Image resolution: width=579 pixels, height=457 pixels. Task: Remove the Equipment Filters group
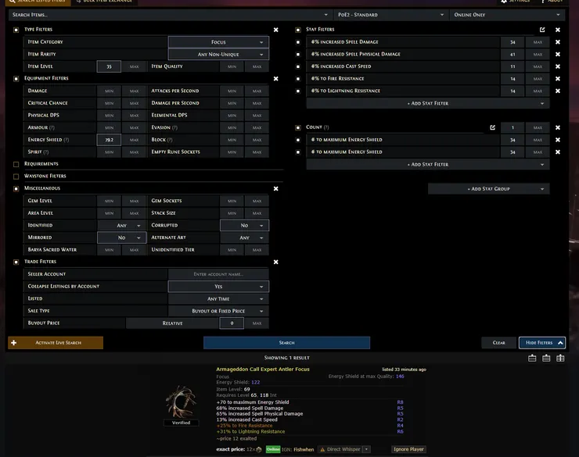(276, 78)
